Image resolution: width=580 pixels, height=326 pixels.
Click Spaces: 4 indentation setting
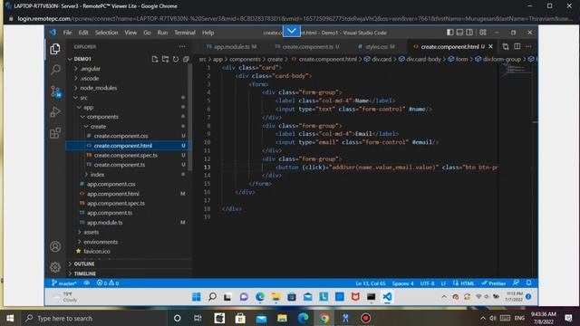pos(402,283)
